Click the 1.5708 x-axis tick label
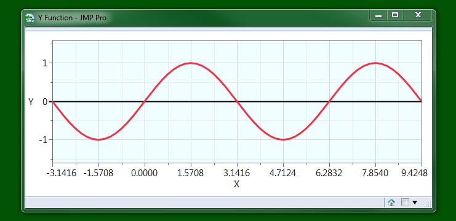This screenshot has width=456, height=221. click(191, 174)
